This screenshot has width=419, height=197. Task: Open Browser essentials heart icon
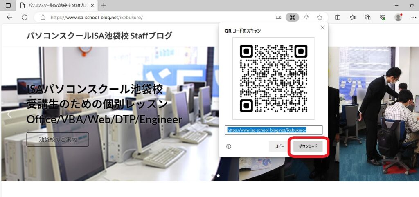tap(383, 17)
